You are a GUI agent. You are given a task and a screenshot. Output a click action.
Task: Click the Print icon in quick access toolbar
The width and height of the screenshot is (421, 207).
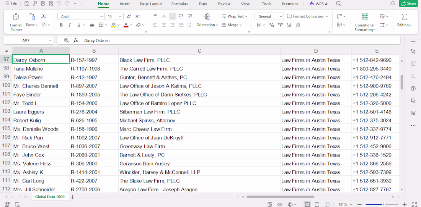(x=43, y=4)
